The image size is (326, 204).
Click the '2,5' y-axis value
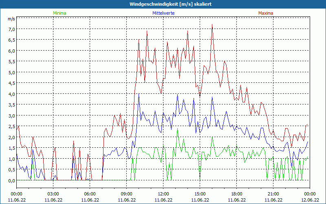(12, 127)
